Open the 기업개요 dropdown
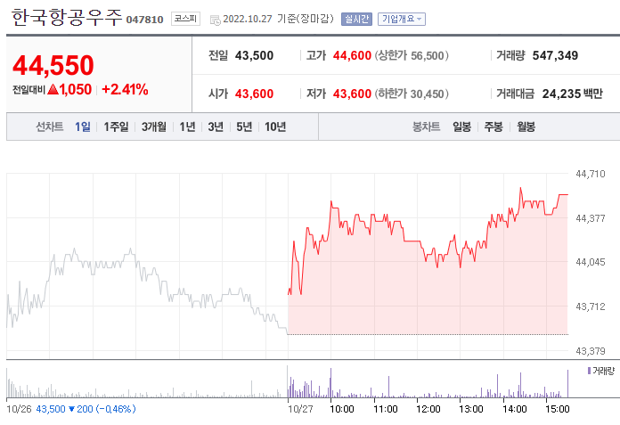 (x=402, y=19)
